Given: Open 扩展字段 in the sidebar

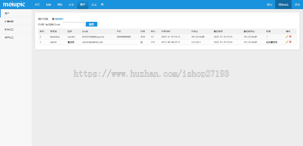Looking at the screenshot, I should [x=16, y=21].
